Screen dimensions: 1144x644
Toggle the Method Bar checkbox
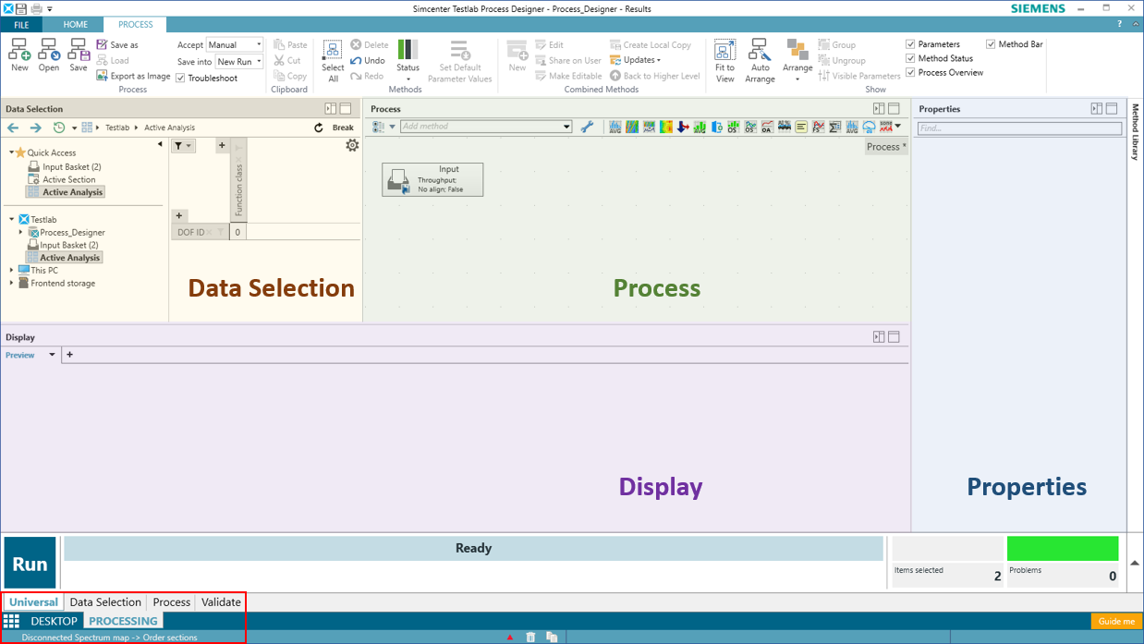pyautogui.click(x=991, y=44)
